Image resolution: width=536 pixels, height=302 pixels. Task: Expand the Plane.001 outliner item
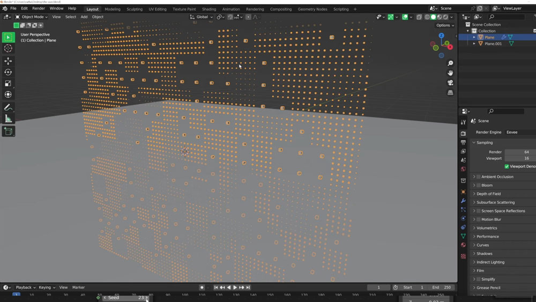[x=474, y=43]
